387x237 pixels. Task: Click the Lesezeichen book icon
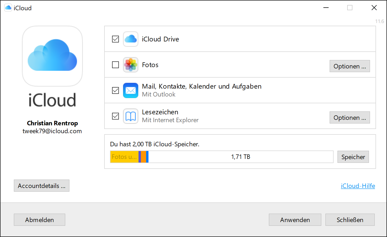click(131, 116)
